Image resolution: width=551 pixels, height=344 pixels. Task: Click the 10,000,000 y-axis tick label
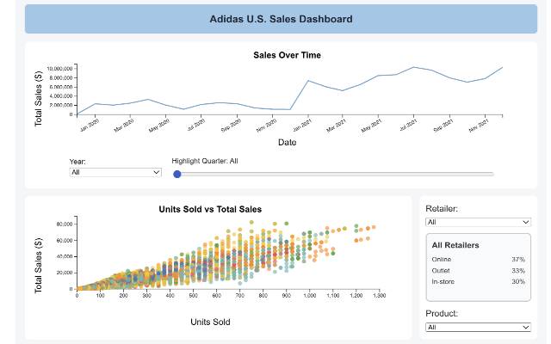[59, 69]
